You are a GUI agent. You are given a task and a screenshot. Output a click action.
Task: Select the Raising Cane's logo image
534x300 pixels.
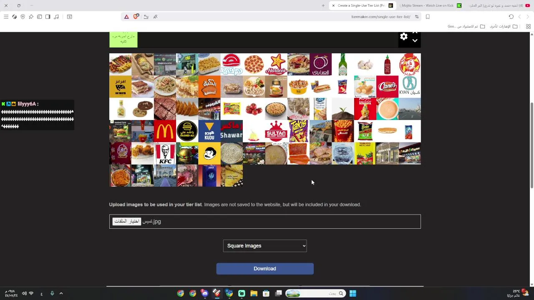[x=387, y=87]
